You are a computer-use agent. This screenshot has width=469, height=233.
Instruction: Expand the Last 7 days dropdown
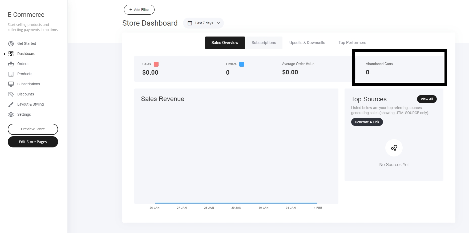click(218, 23)
